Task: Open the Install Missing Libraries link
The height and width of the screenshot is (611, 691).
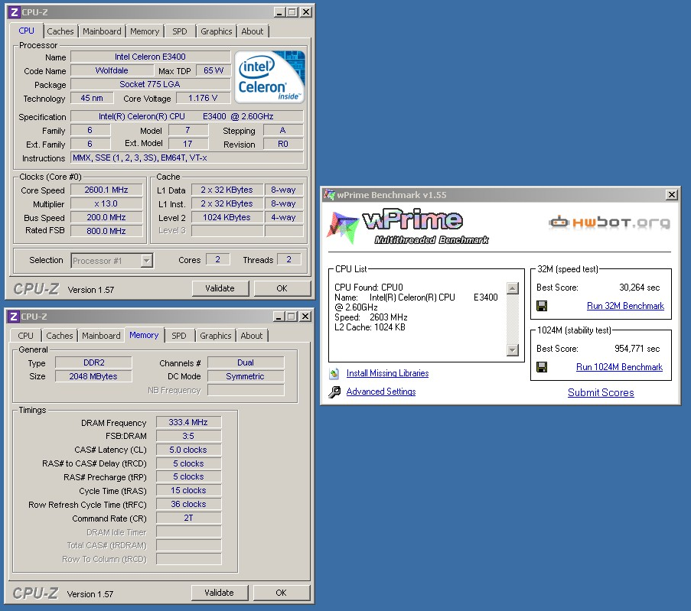Action: click(387, 373)
